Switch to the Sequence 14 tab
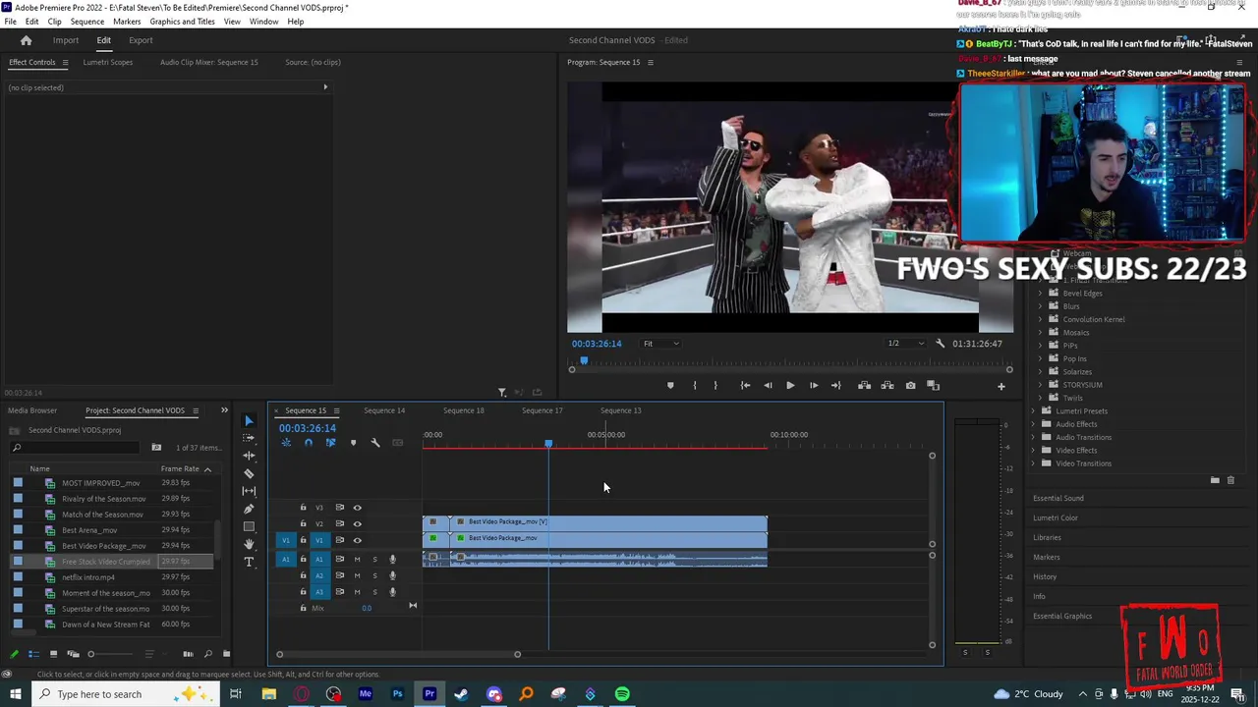 click(384, 410)
